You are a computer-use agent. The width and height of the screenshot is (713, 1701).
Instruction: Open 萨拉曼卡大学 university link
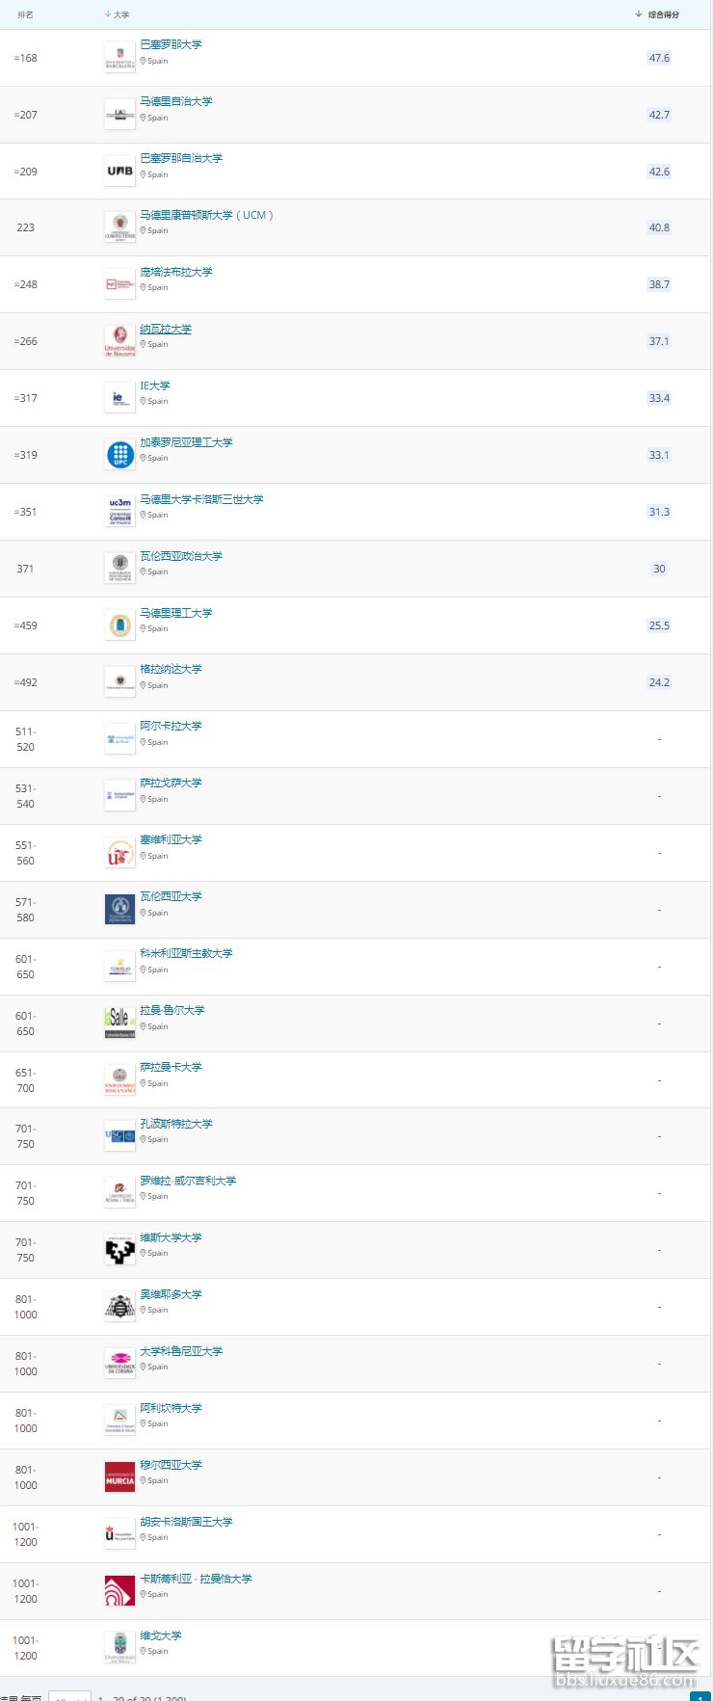click(x=171, y=1067)
